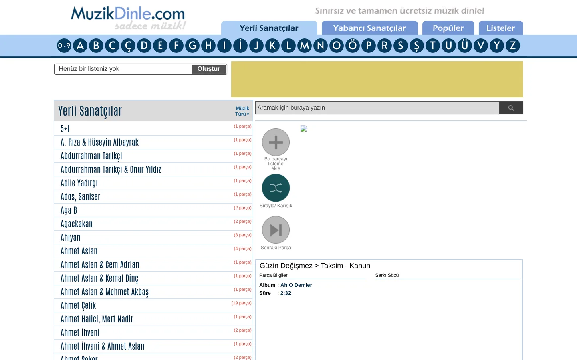Select Ahmet Aslan & Mehmet Akbaş
This screenshot has height=360, width=577.
(153, 292)
